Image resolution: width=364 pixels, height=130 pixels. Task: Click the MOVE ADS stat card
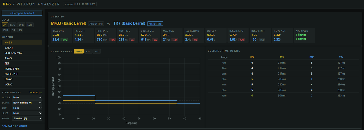[x=282, y=35]
